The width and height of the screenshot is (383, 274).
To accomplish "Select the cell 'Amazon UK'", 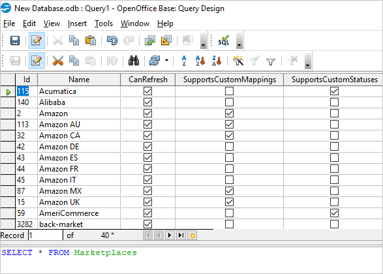I will [79, 202].
